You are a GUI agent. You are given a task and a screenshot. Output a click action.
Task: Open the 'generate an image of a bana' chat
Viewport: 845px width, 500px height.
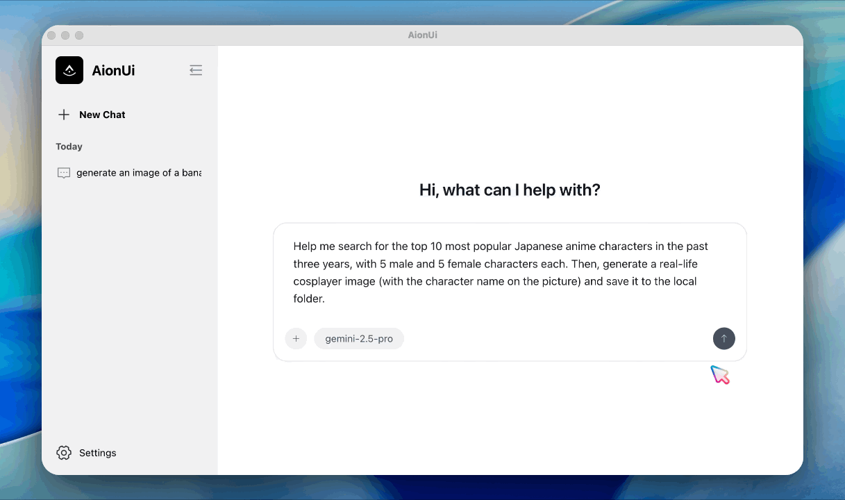pos(129,173)
